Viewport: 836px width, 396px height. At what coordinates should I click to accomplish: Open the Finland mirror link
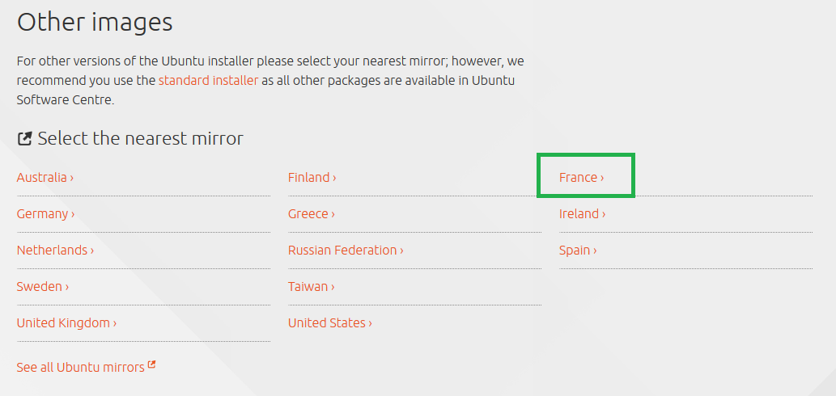pyautogui.click(x=312, y=177)
